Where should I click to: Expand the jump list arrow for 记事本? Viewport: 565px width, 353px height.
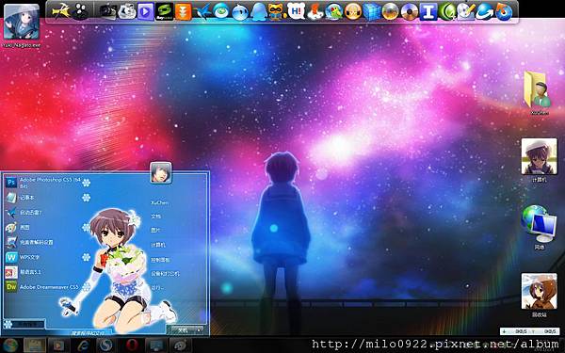coord(86,198)
